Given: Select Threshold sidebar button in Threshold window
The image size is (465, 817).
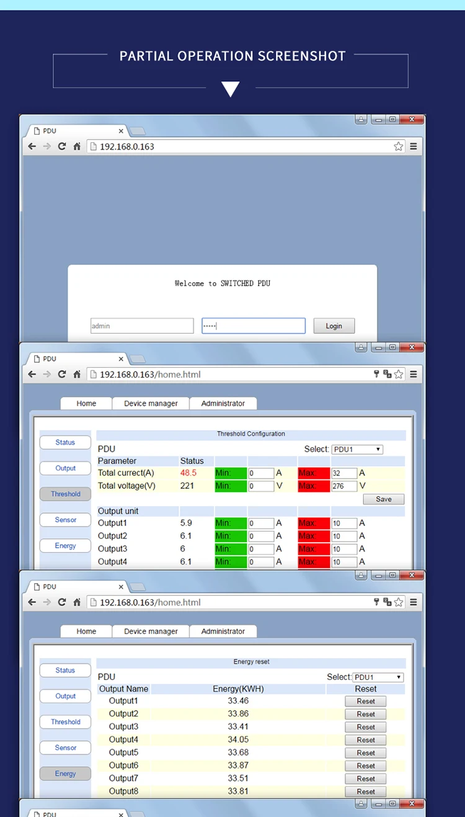Looking at the screenshot, I should (65, 494).
